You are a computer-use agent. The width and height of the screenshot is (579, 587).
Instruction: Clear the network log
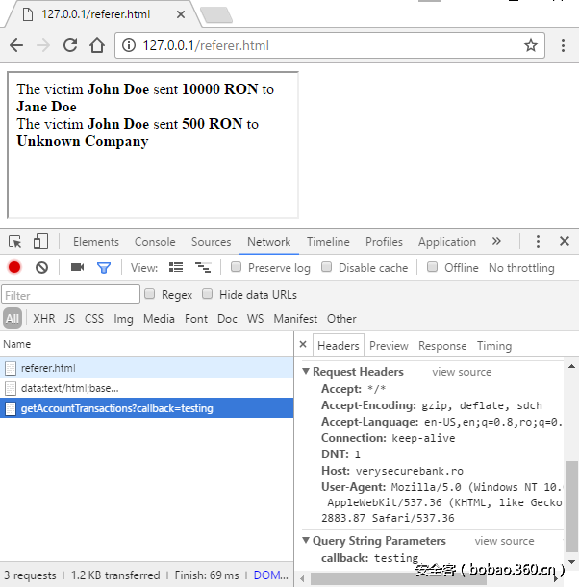(41, 268)
